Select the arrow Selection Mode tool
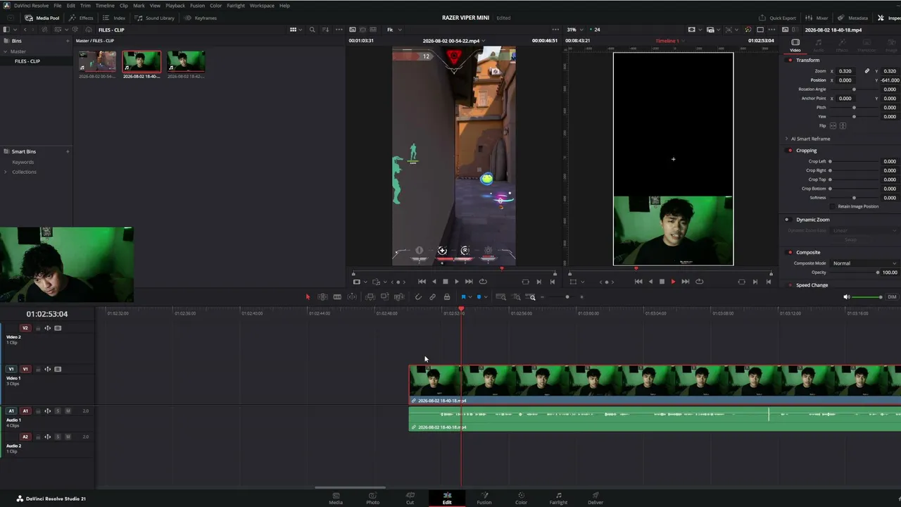This screenshot has width=901, height=507. 308,297
